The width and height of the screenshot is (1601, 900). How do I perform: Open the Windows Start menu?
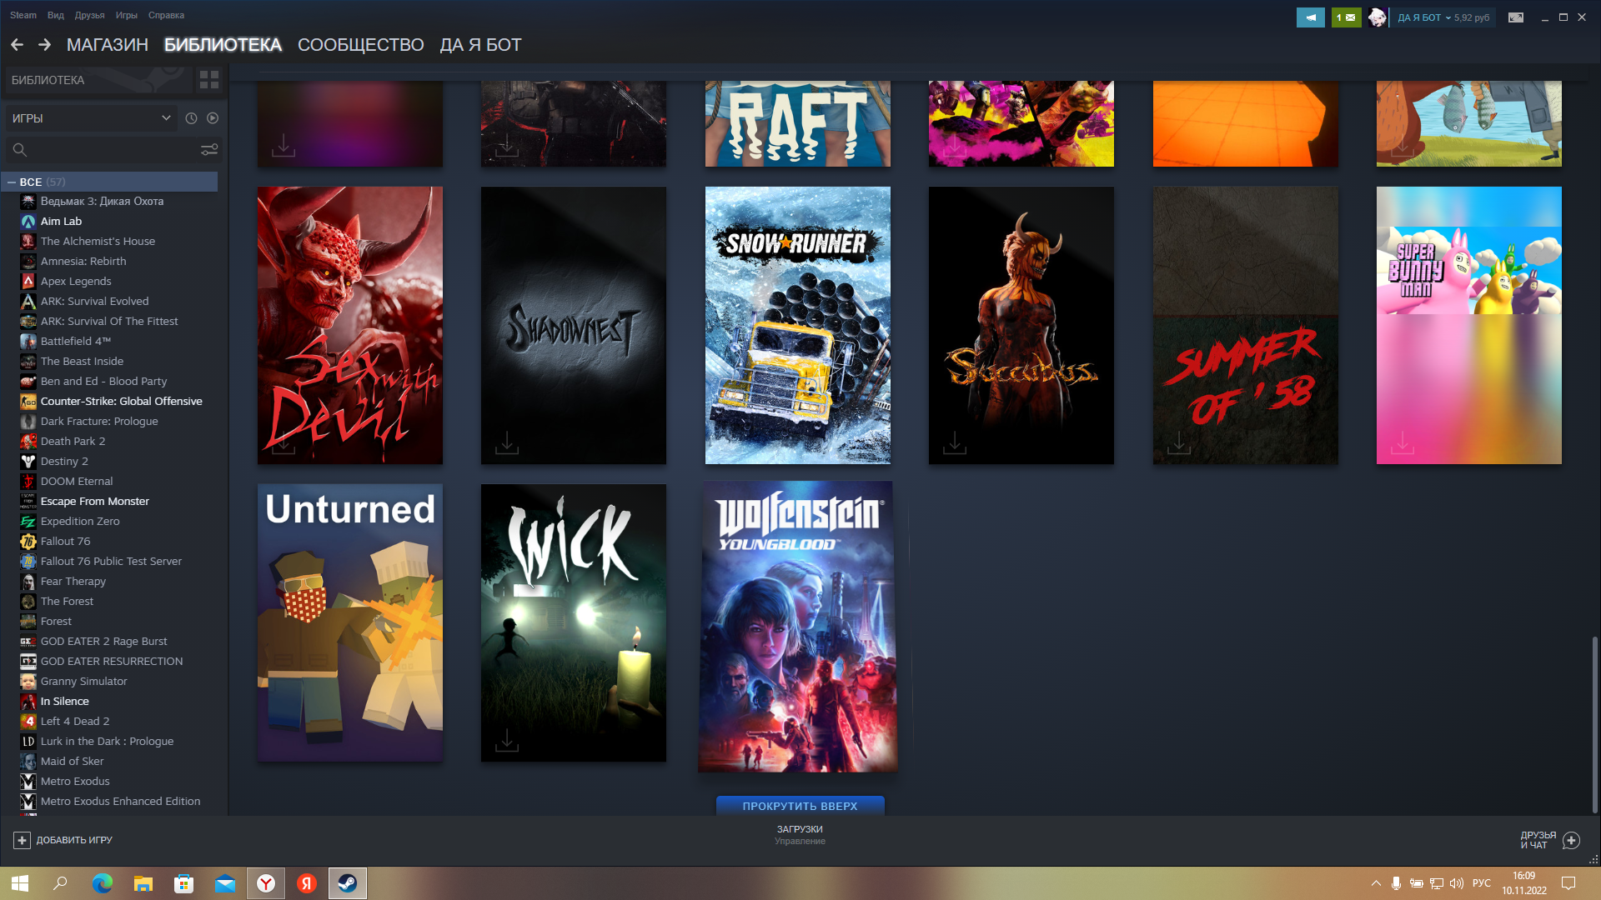20,883
